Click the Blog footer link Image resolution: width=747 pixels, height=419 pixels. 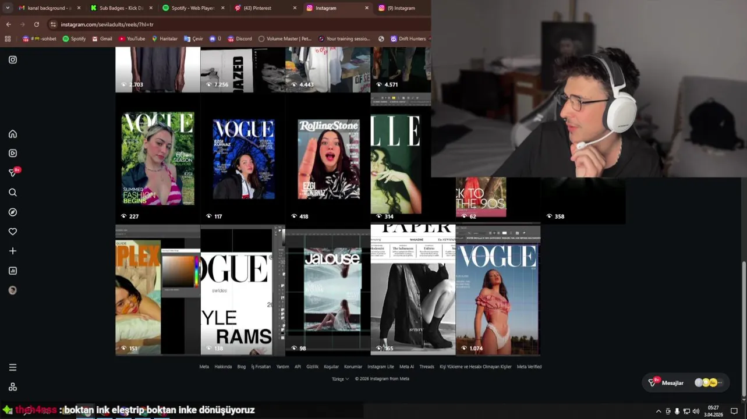pos(241,367)
